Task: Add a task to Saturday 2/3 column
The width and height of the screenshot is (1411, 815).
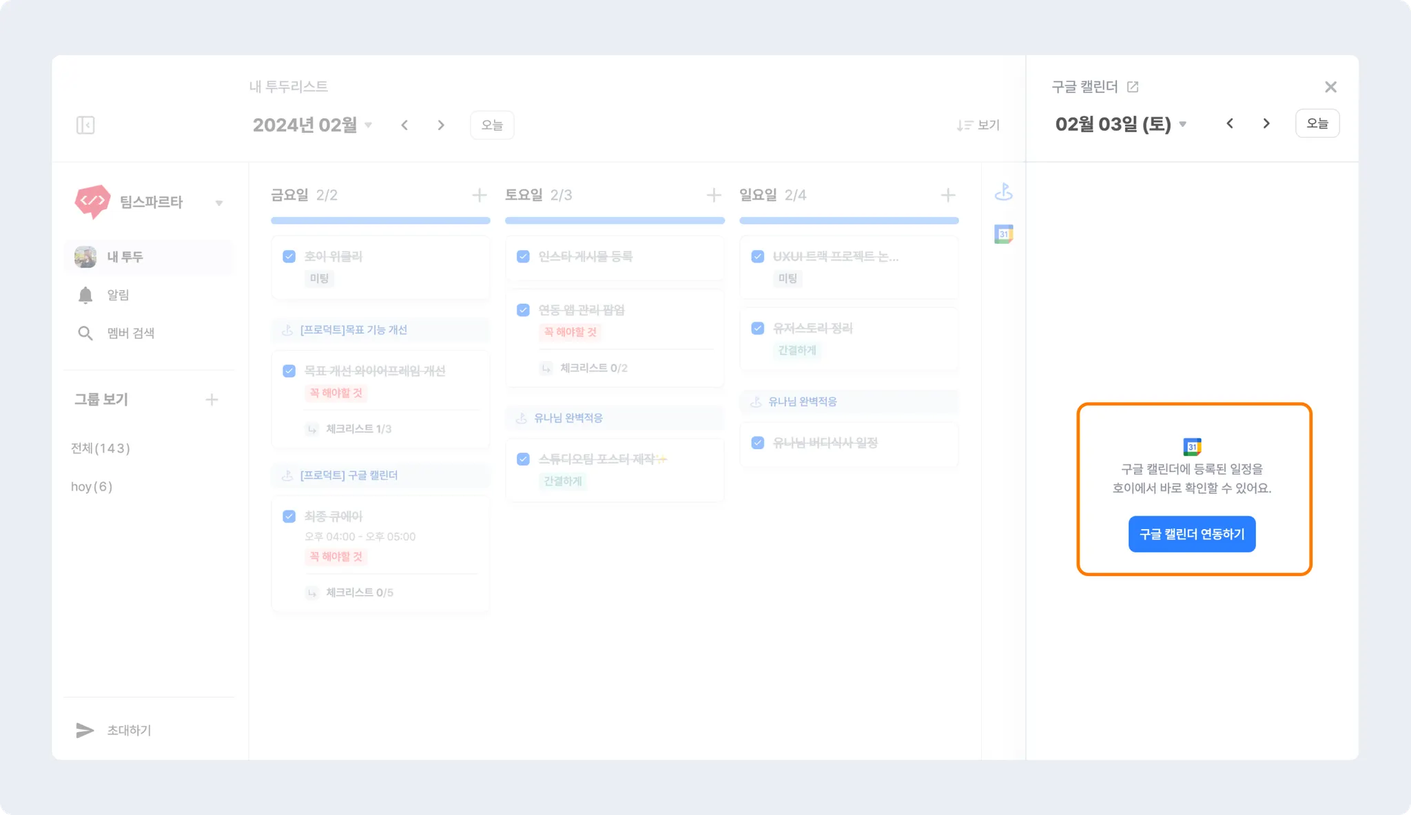Action: tap(714, 195)
